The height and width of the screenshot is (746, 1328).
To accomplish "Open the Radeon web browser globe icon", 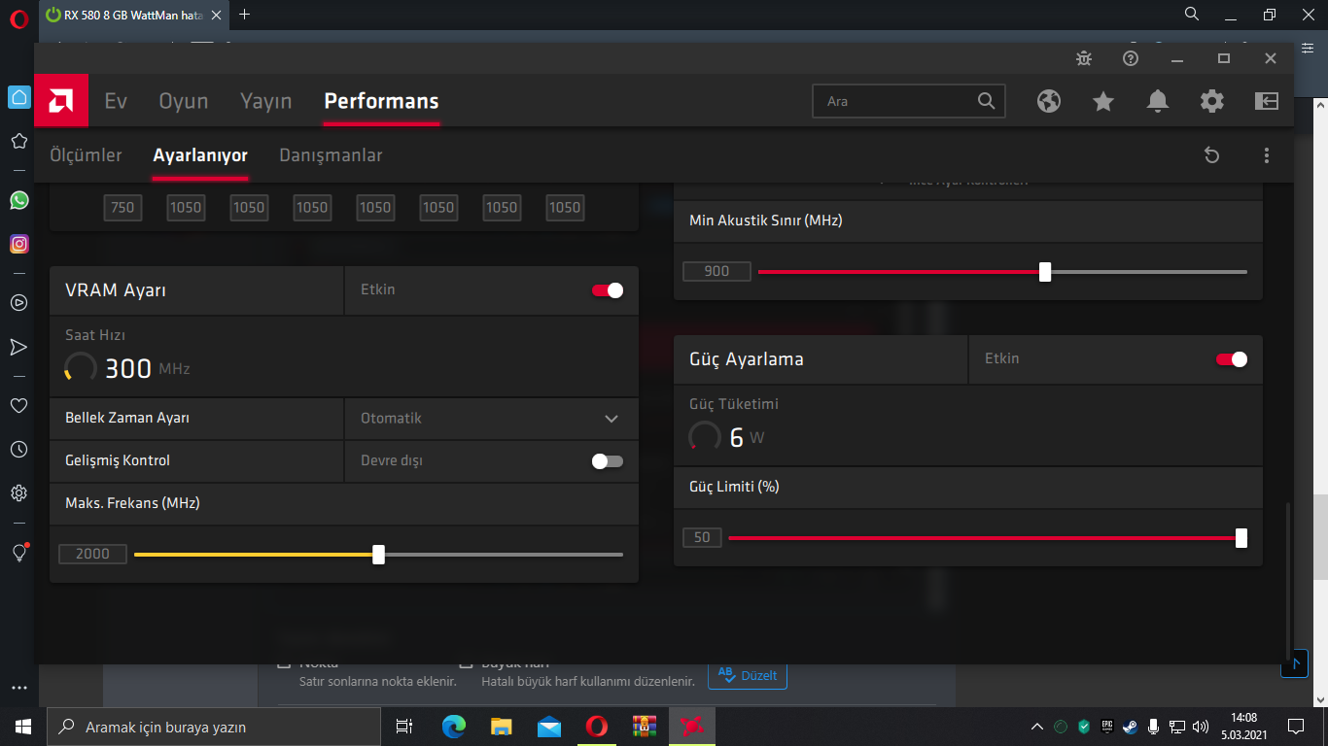I will pos(1049,101).
